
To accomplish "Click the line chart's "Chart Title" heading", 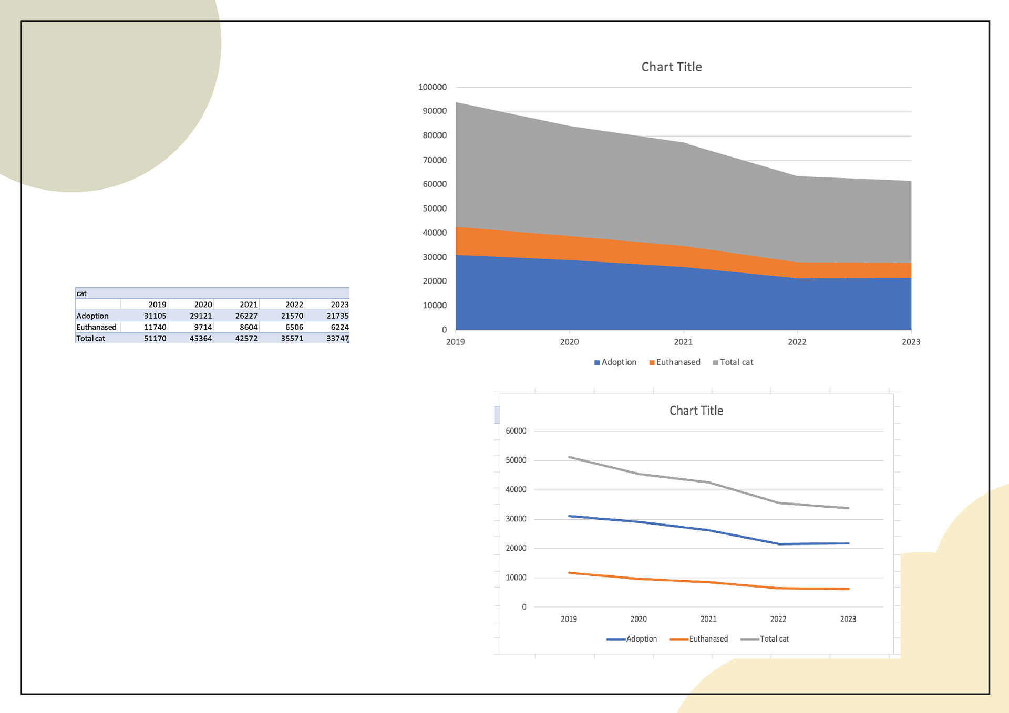I will [696, 411].
